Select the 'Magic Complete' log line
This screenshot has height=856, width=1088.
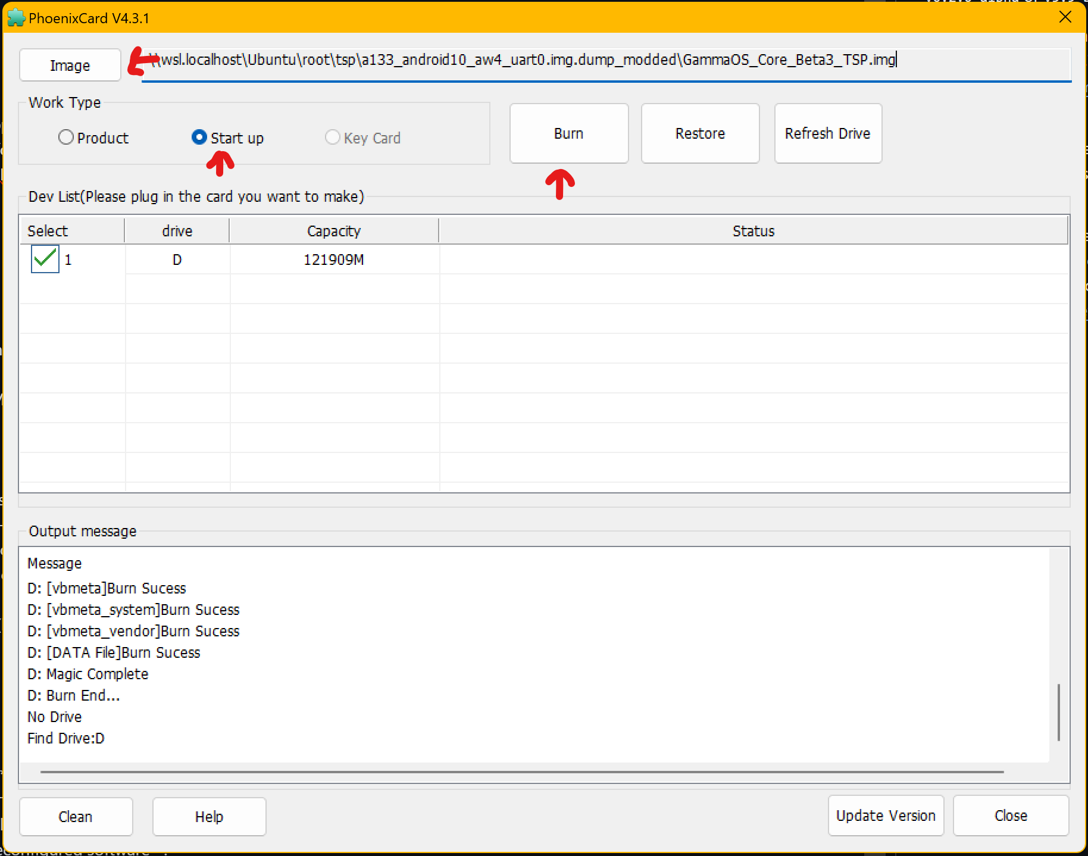(88, 674)
